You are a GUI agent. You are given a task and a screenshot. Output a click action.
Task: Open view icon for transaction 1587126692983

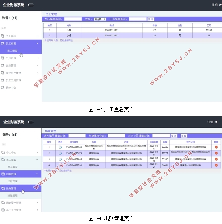point(60,147)
